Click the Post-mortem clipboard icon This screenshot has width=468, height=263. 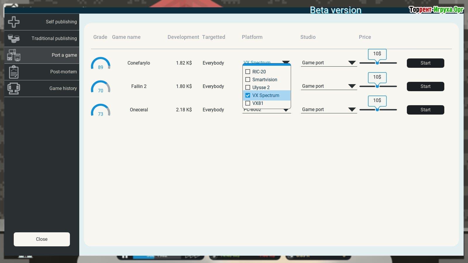(x=14, y=72)
